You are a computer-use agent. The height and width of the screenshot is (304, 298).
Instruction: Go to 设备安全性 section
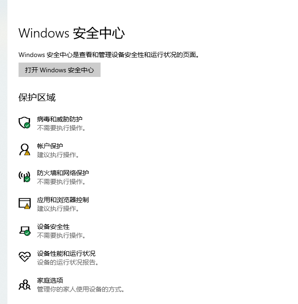(53, 227)
